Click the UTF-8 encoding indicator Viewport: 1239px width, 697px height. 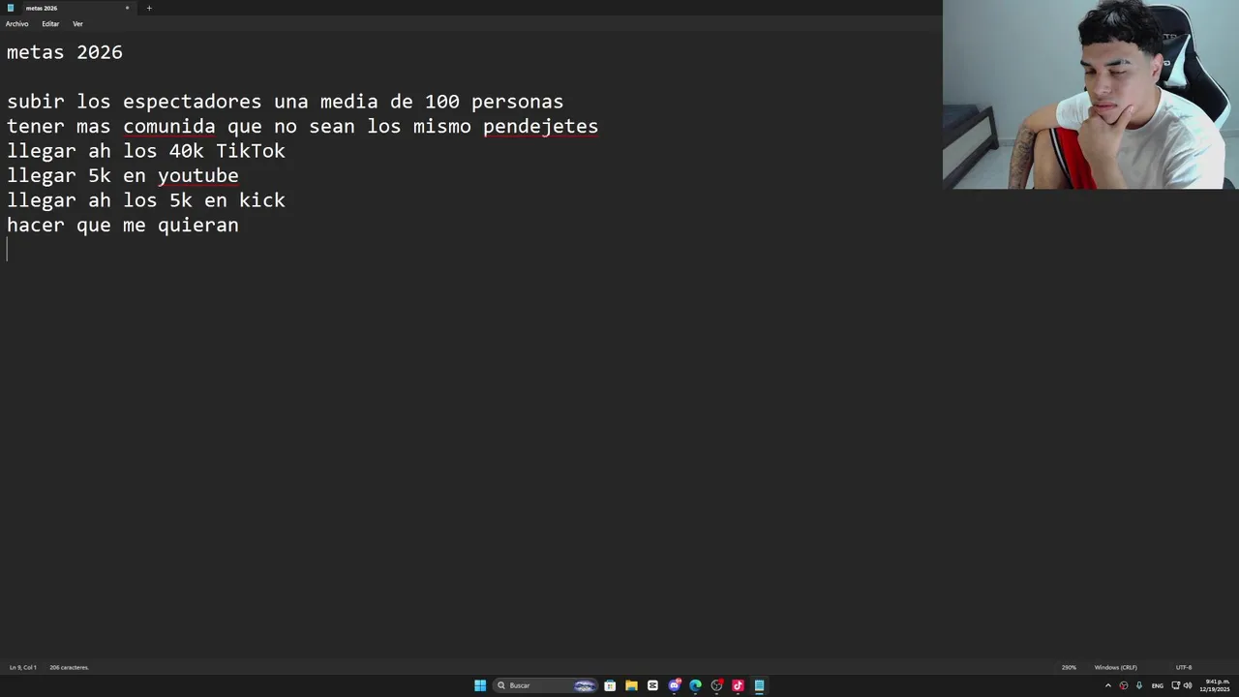(1184, 667)
